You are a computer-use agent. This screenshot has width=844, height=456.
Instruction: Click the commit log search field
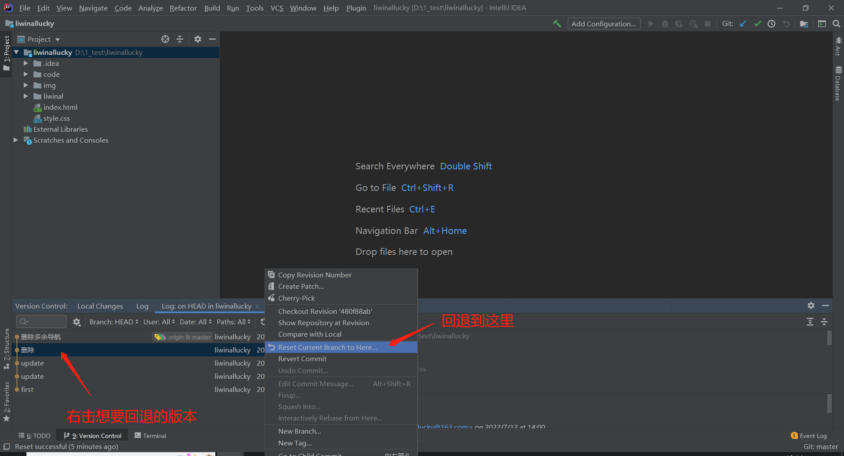(x=41, y=322)
